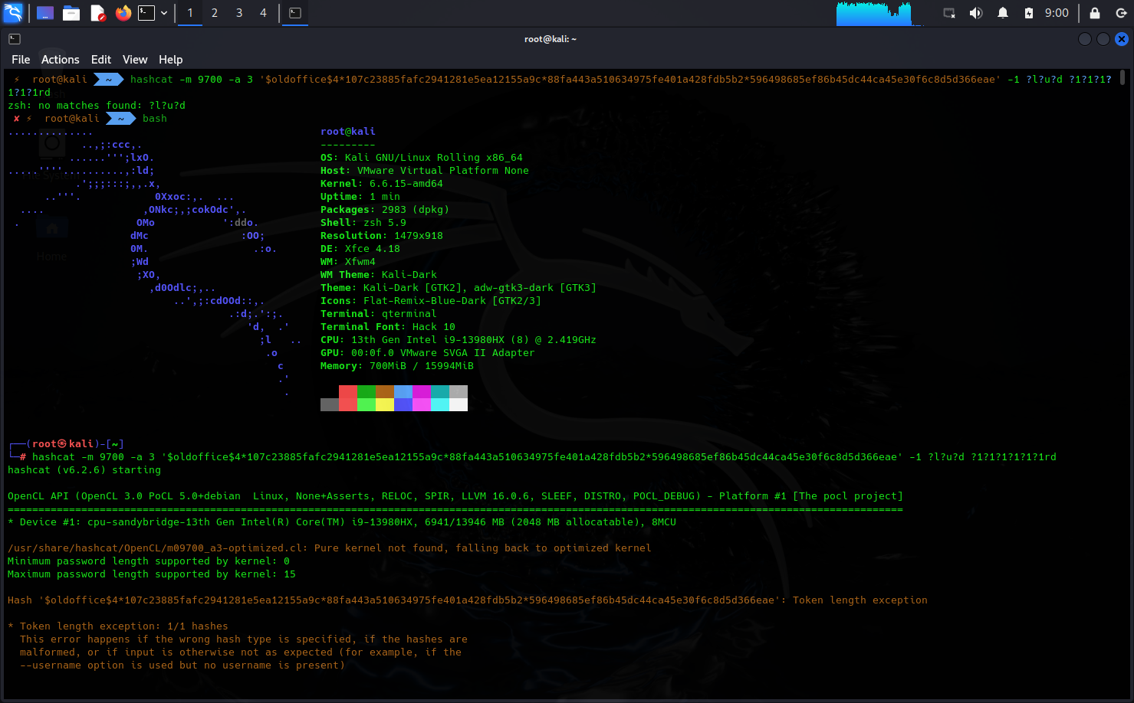
Task: Launch Firefox from the top panel
Action: click(x=123, y=13)
